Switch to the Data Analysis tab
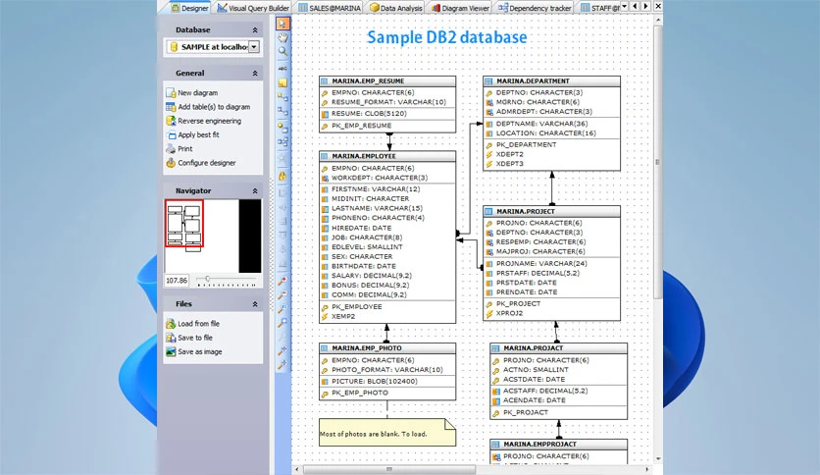Image resolution: width=820 pixels, height=475 pixels. (x=396, y=8)
